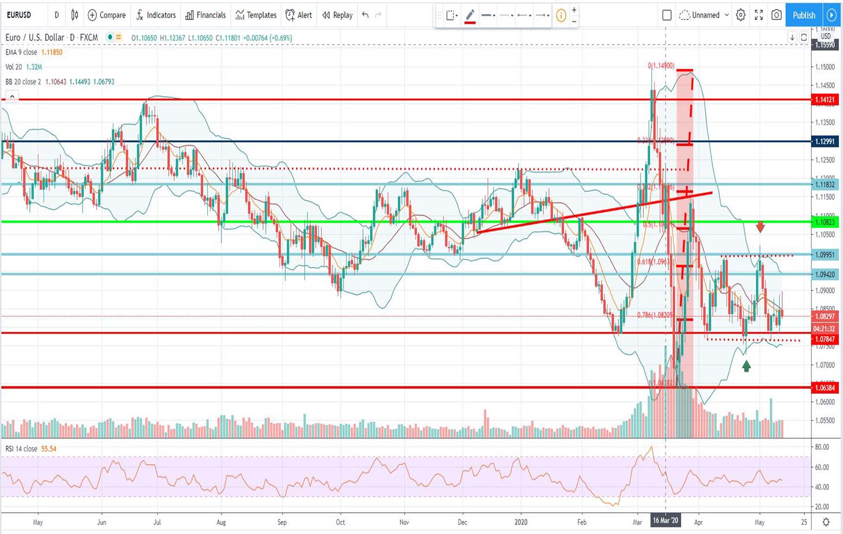Toggle the green market status dot
This screenshot has height=534, width=843.
point(110,37)
